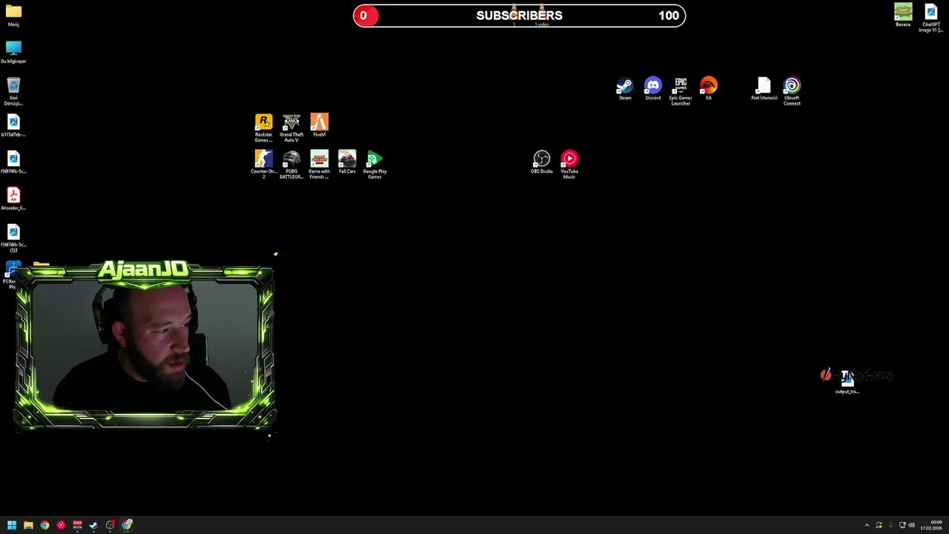Open YouTube Music from the taskbar
The image size is (949, 534).
tap(61, 525)
